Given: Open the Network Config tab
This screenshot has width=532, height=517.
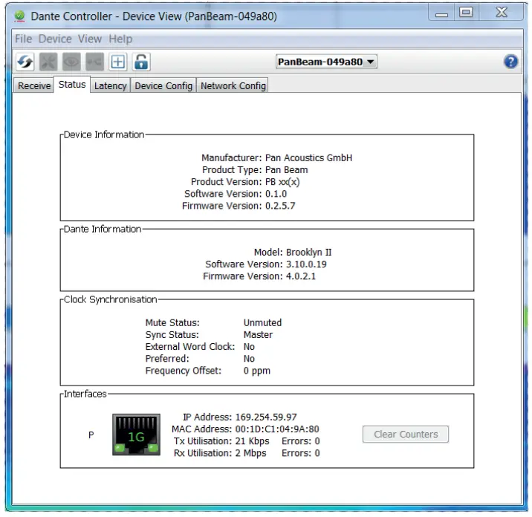Looking at the screenshot, I should click(x=233, y=85).
